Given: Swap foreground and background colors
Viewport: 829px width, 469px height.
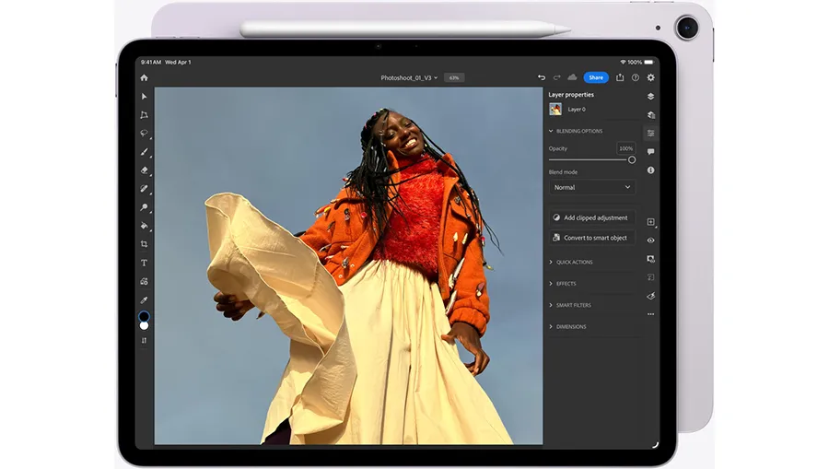Looking at the screenshot, I should [144, 340].
